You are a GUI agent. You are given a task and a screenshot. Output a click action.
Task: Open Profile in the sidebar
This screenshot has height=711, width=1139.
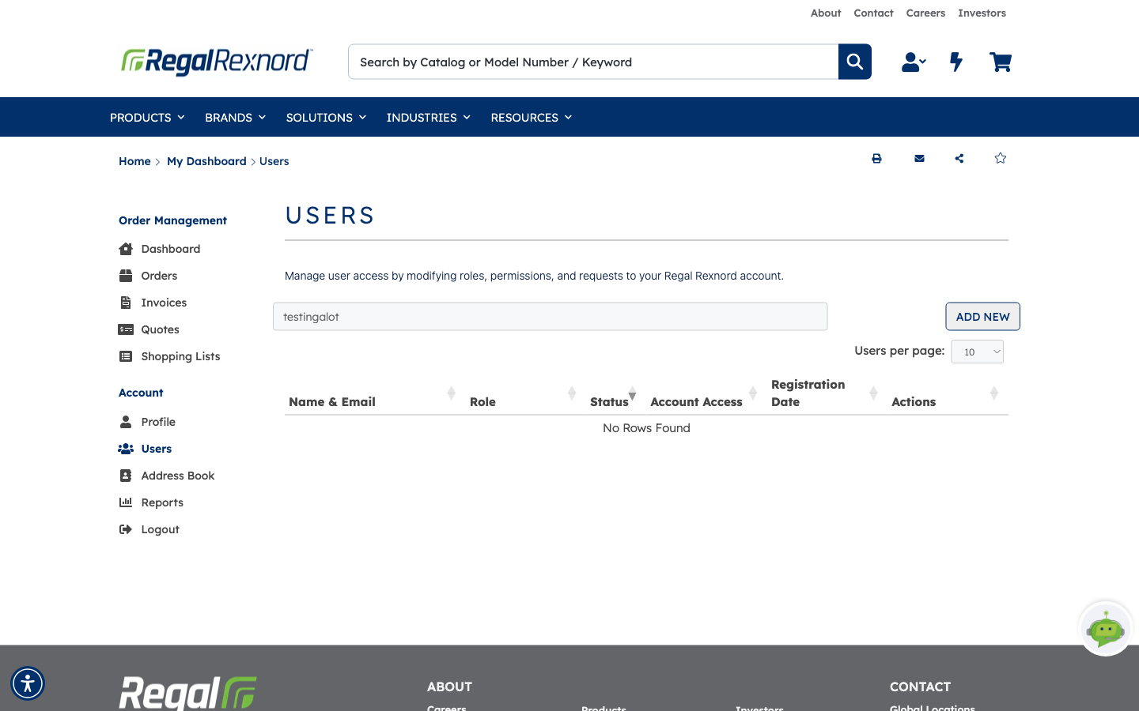click(x=147, y=422)
